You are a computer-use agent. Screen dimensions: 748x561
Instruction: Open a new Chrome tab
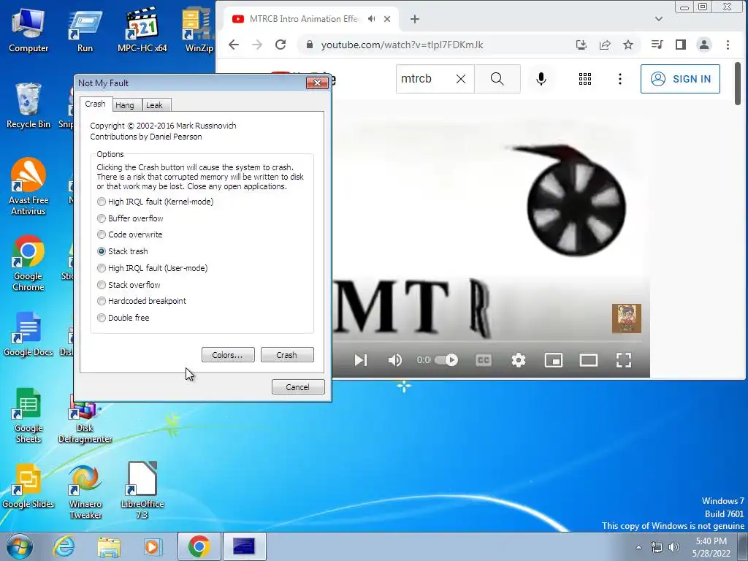coord(415,19)
